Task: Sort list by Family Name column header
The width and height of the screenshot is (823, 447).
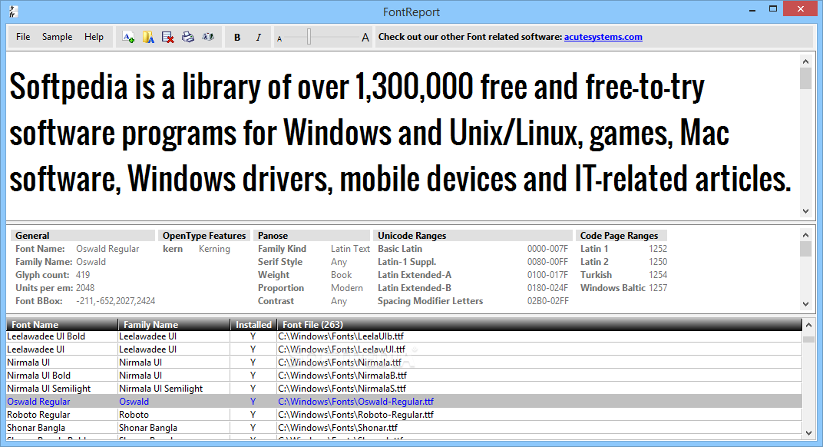Action: 174,325
